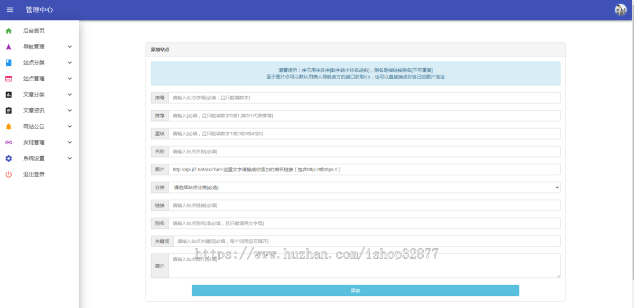Expand the 网站公告 chevron

point(70,126)
